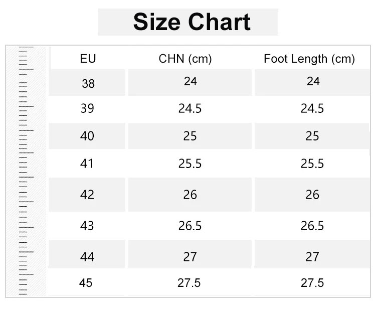Click 26.5 in the Foot Length column

312,226
